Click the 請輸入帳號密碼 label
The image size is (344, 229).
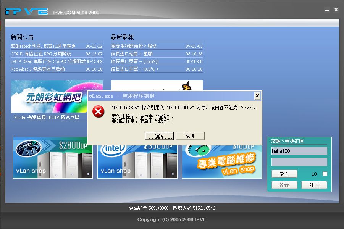click(x=288, y=141)
